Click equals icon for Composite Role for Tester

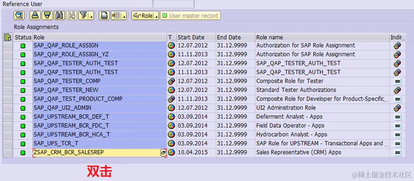pyautogui.click(x=398, y=81)
